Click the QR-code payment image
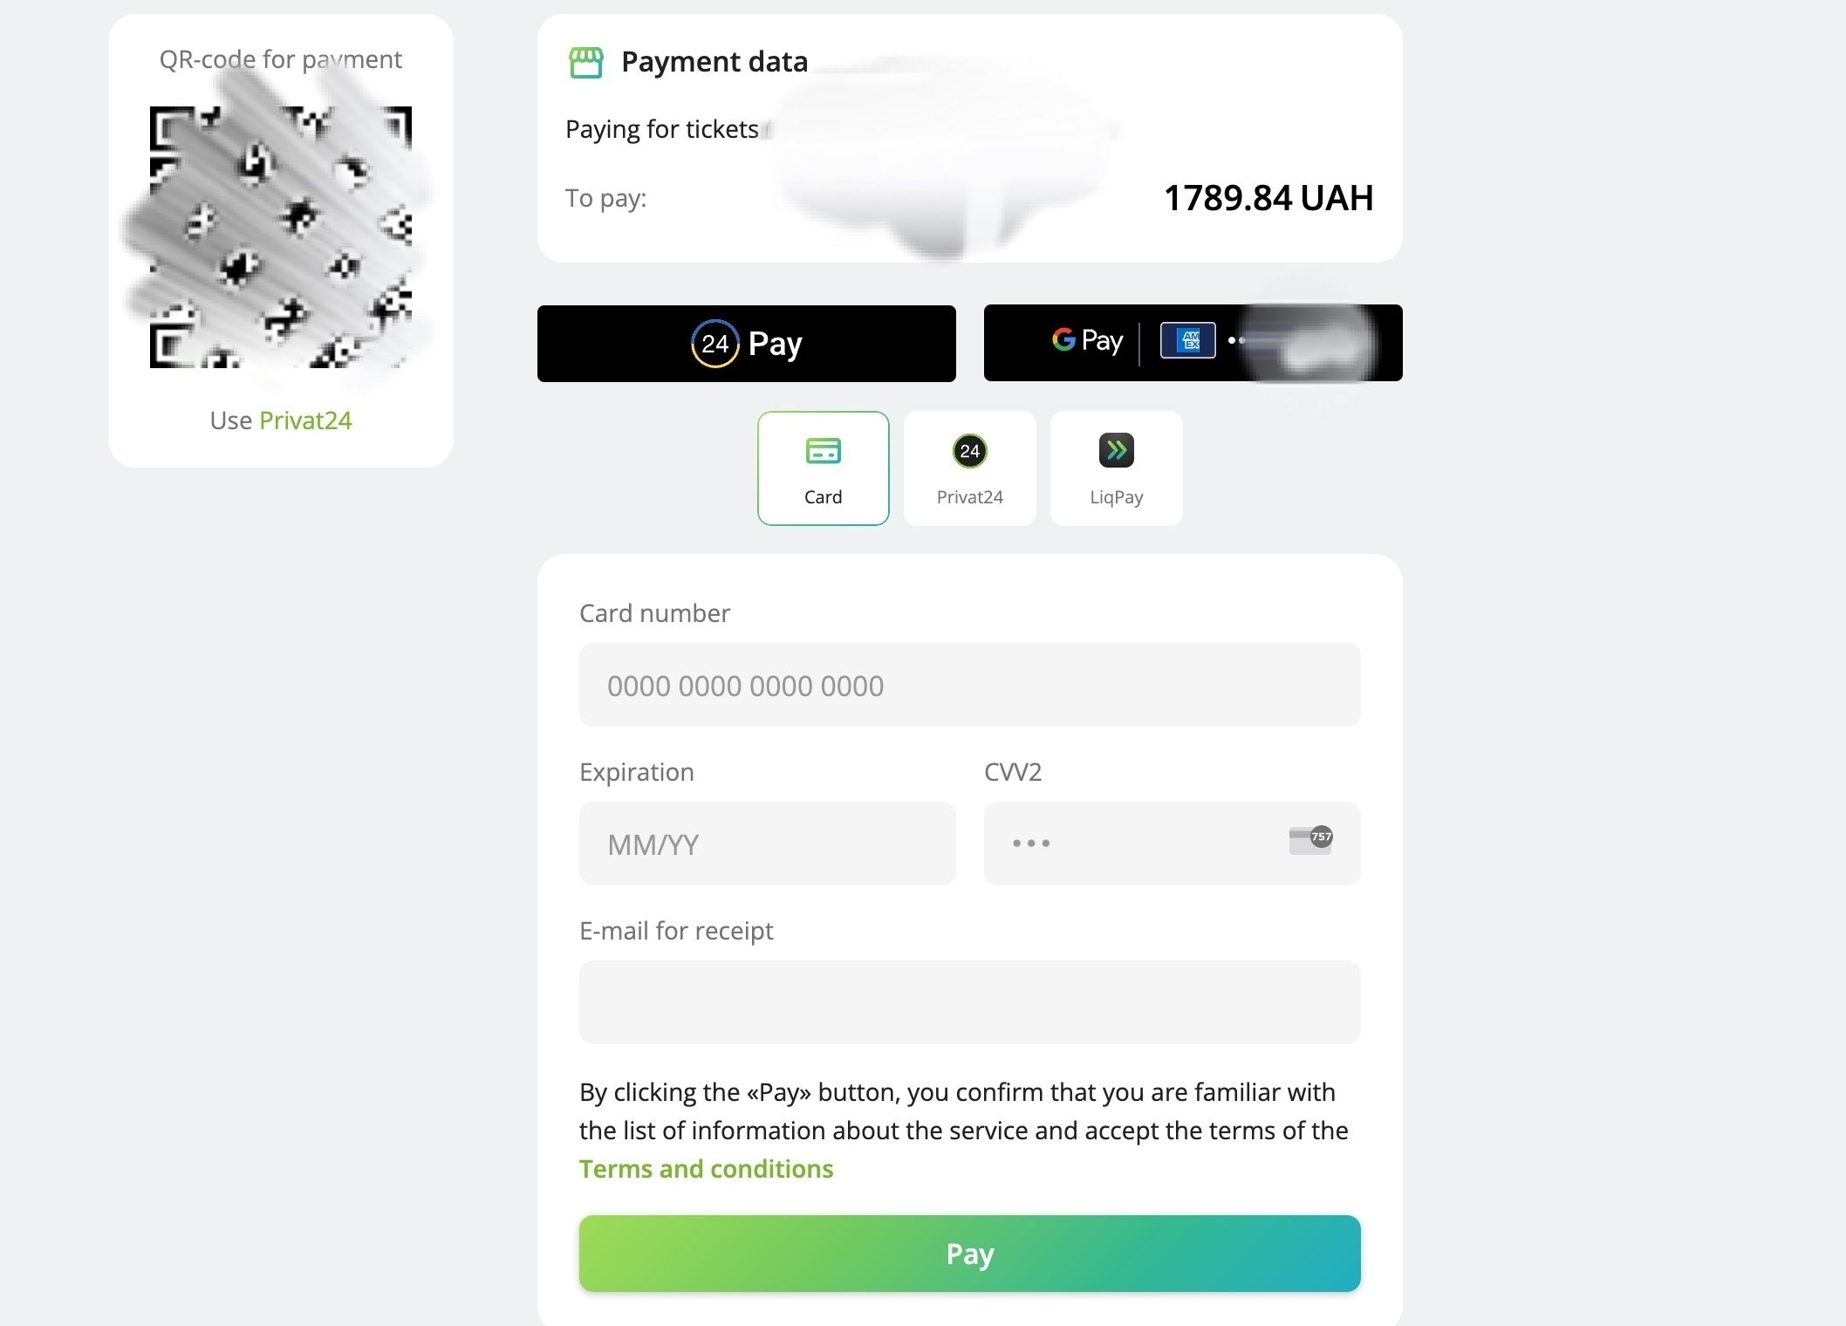The height and width of the screenshot is (1326, 1846). pyautogui.click(x=280, y=237)
